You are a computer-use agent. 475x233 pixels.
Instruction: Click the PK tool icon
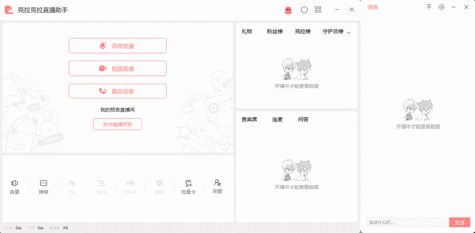click(73, 187)
